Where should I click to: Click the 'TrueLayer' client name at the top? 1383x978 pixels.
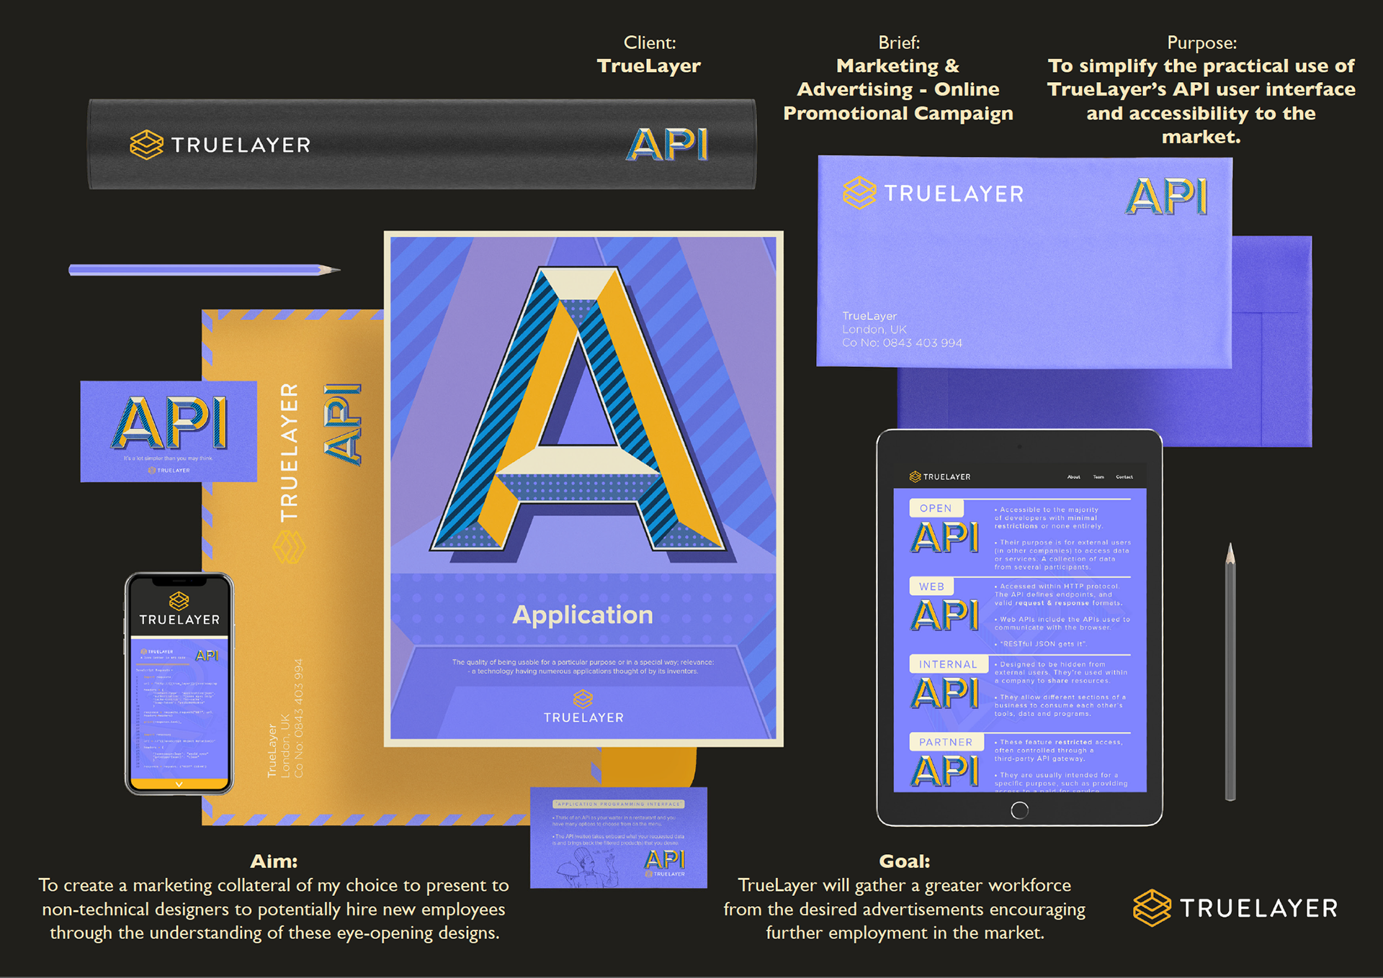649,65
